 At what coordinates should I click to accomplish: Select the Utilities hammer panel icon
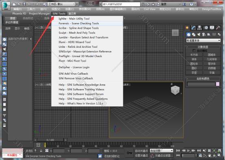tap(218, 28)
